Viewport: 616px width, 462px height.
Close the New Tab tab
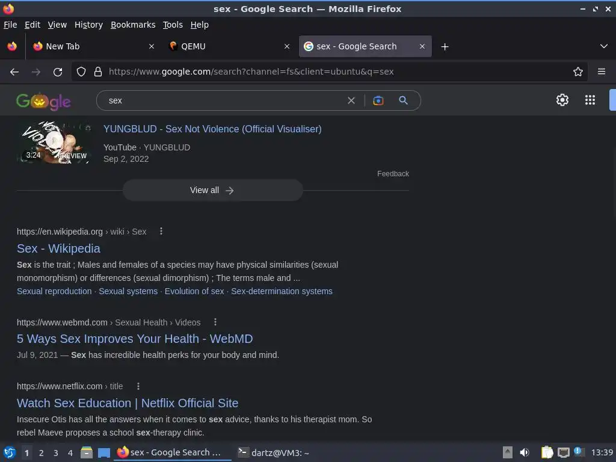[152, 46]
